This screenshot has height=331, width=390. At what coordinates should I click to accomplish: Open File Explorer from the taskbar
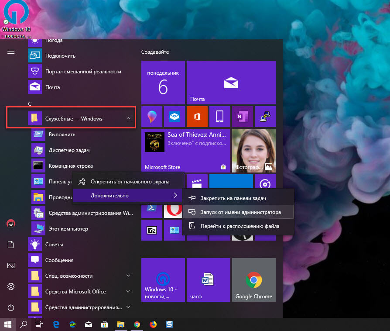click(x=121, y=324)
